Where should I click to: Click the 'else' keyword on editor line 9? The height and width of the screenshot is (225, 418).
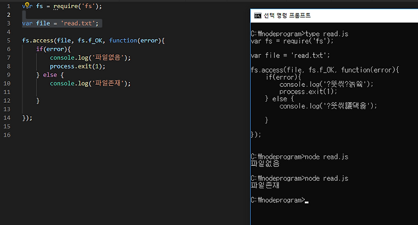pos(50,75)
